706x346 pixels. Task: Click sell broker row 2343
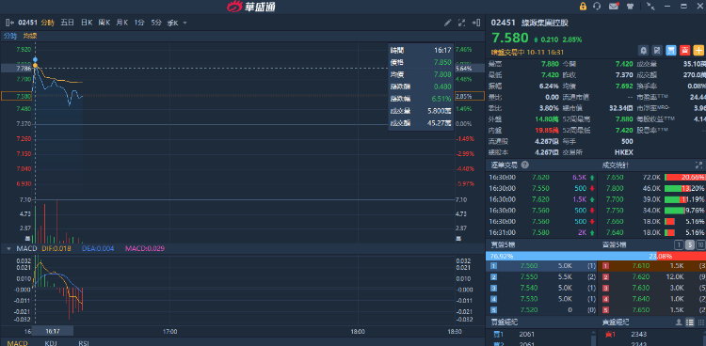650,335
